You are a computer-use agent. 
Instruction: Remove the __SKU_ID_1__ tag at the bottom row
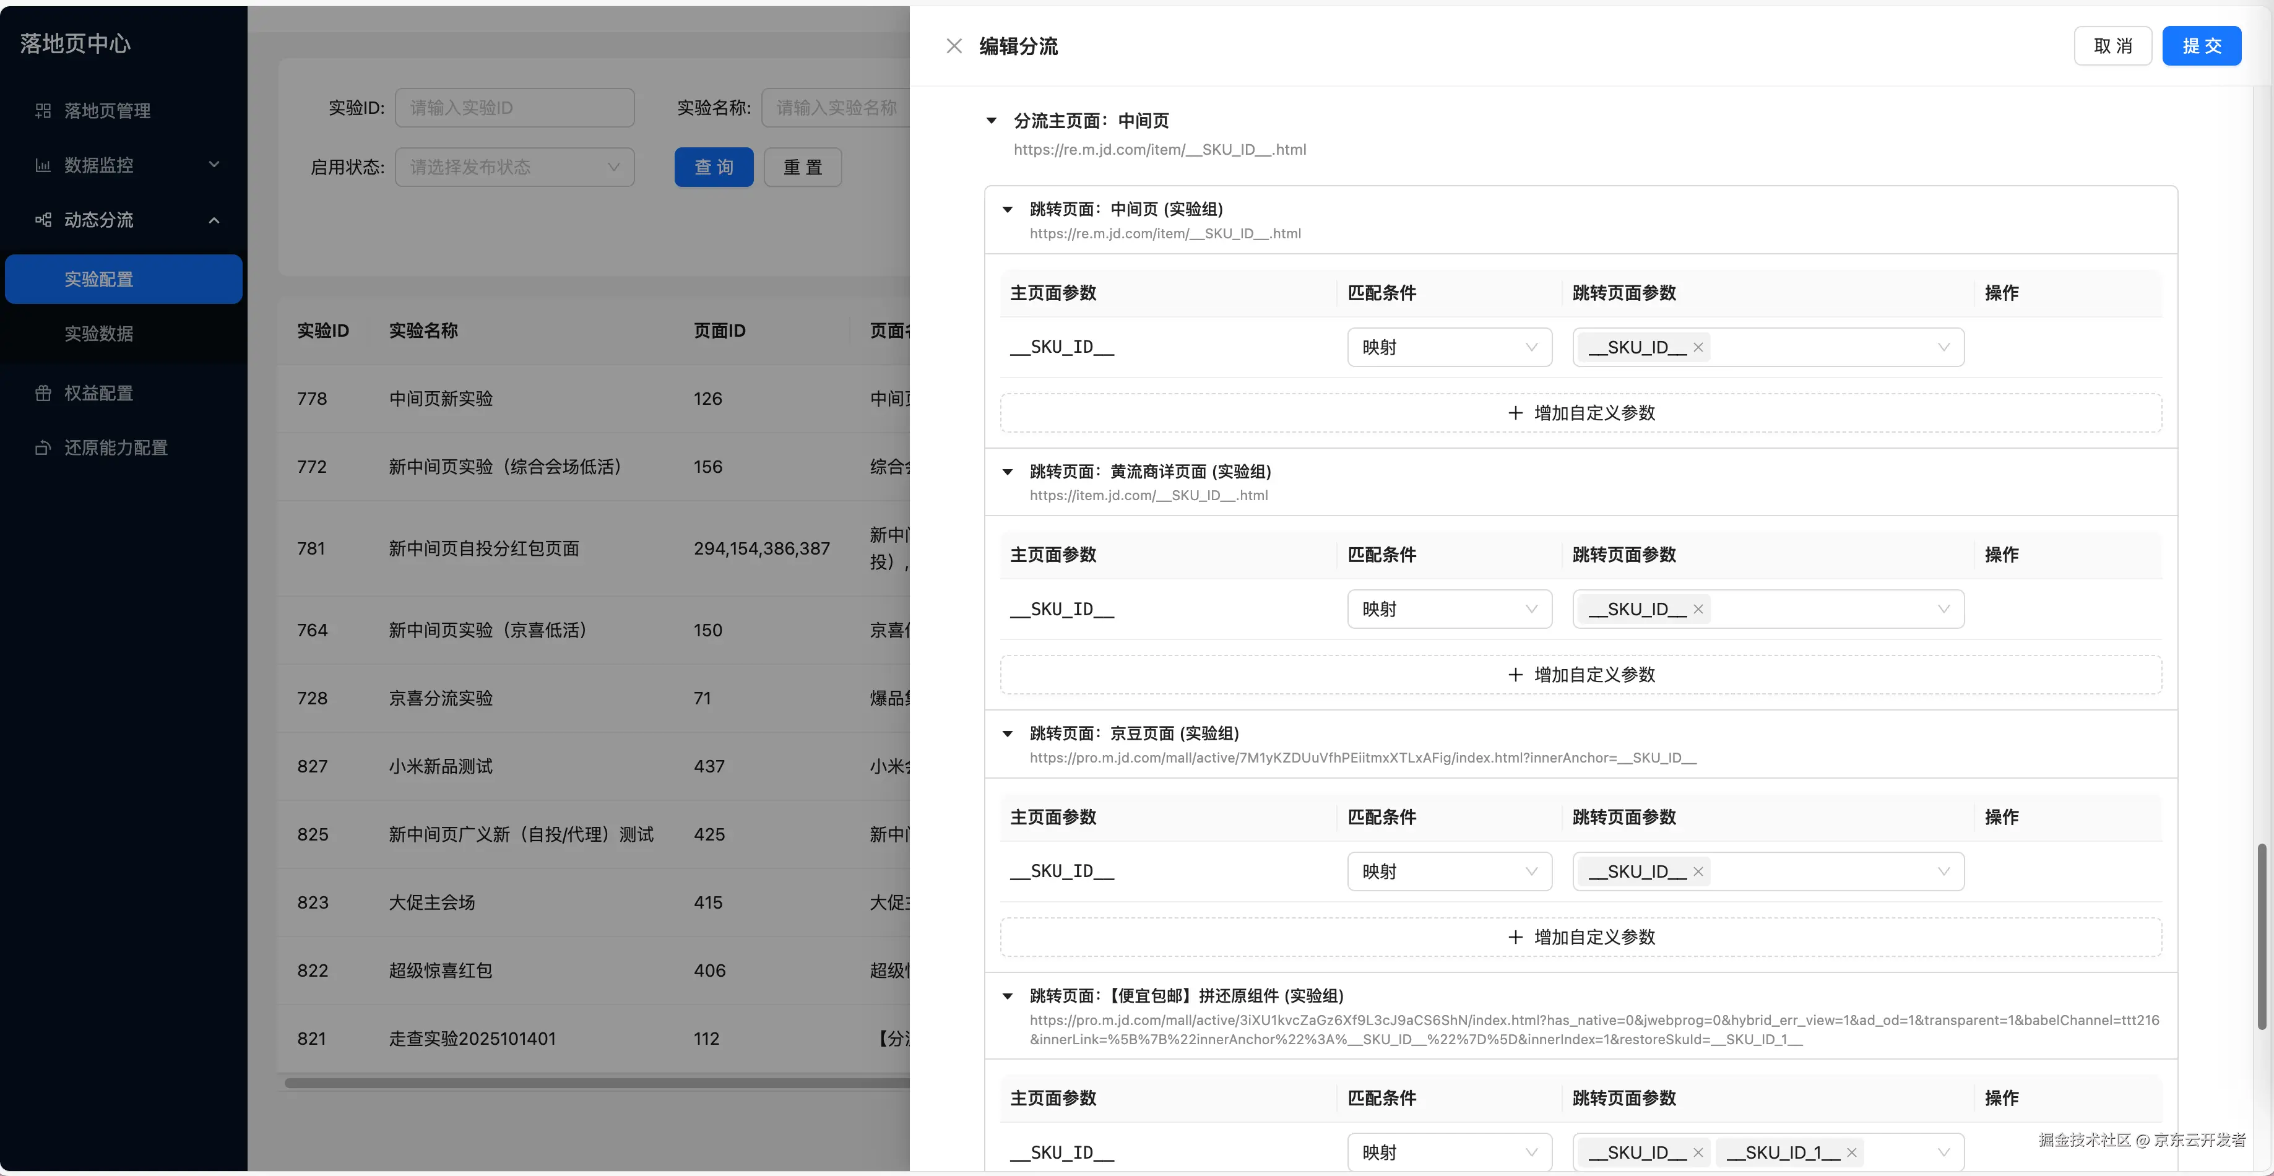pos(1851,1152)
